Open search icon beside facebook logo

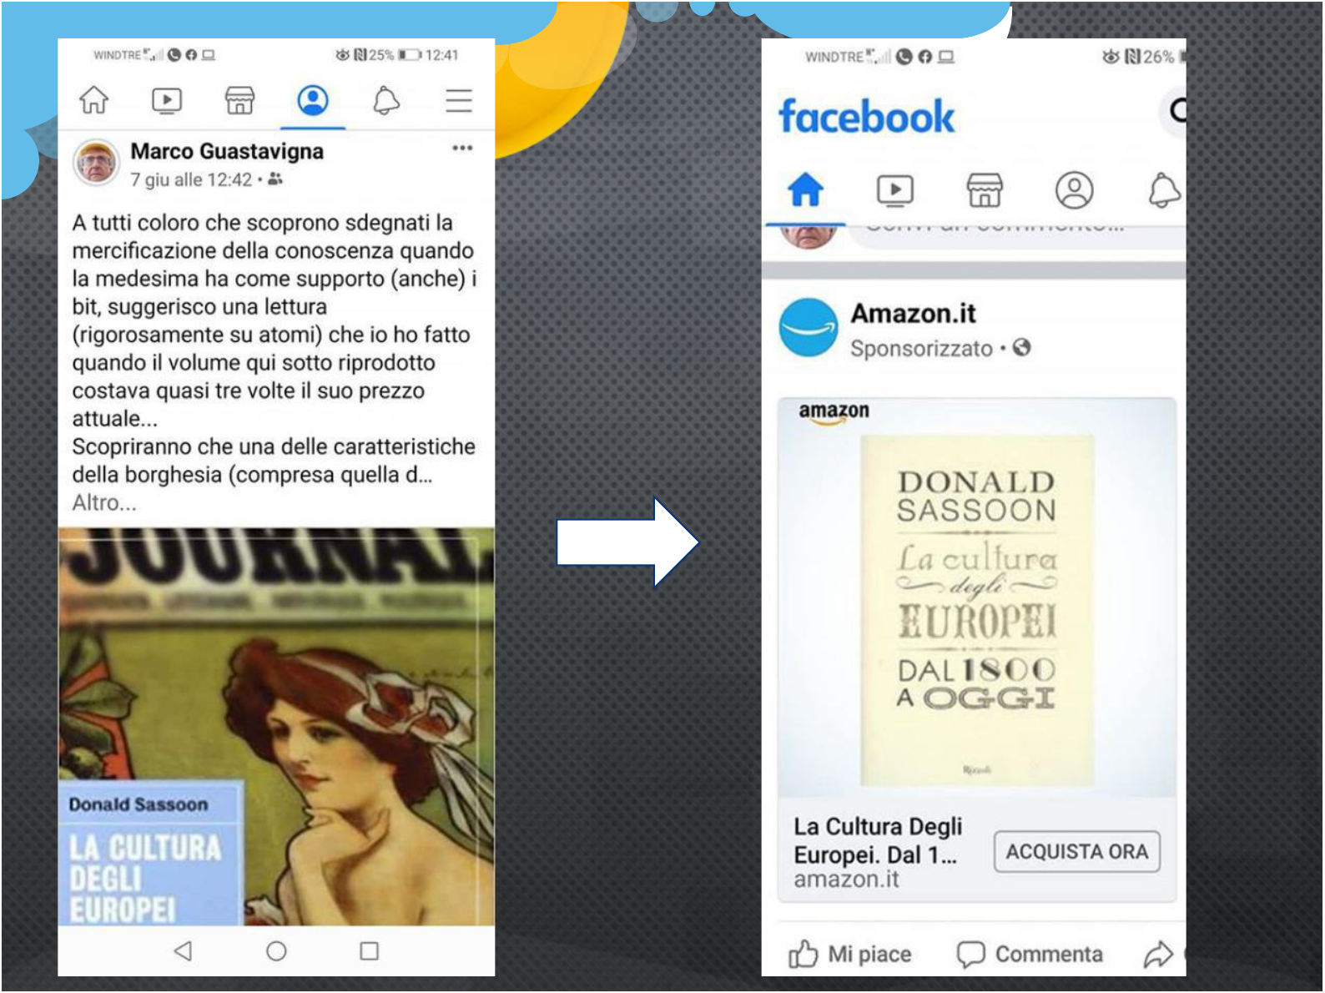pyautogui.click(x=1175, y=110)
